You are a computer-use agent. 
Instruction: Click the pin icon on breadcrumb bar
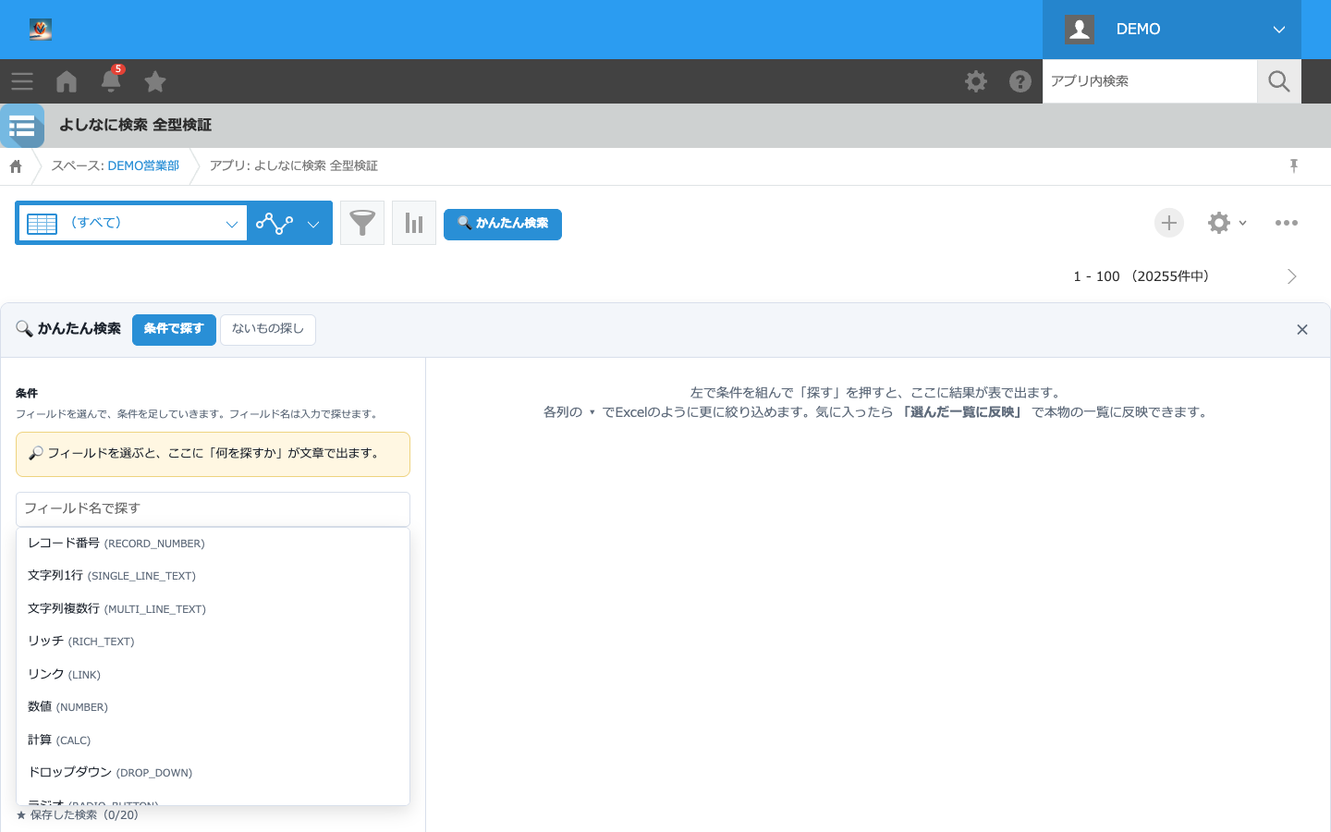(1294, 165)
